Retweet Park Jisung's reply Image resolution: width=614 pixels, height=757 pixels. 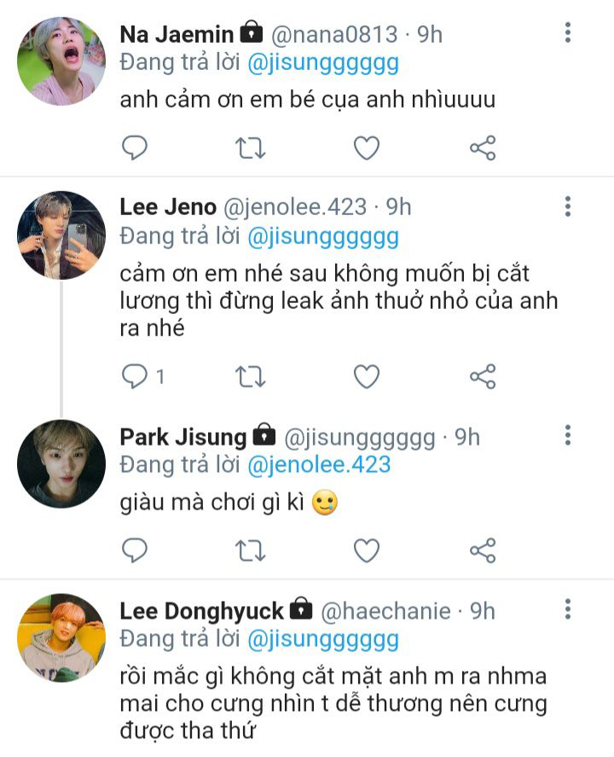tap(250, 550)
